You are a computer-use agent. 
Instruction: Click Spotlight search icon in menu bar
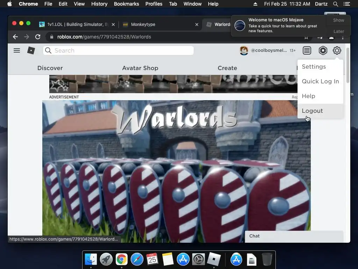[335, 4]
